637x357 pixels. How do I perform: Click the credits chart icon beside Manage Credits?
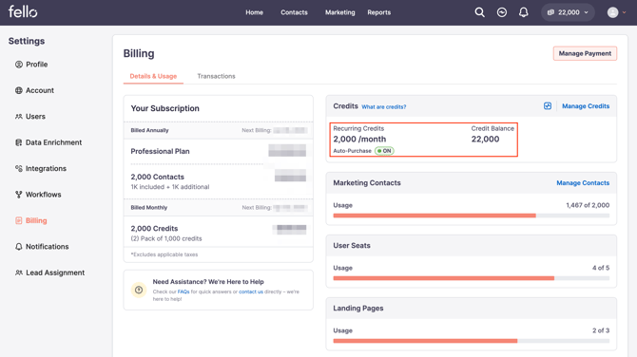[548, 106]
